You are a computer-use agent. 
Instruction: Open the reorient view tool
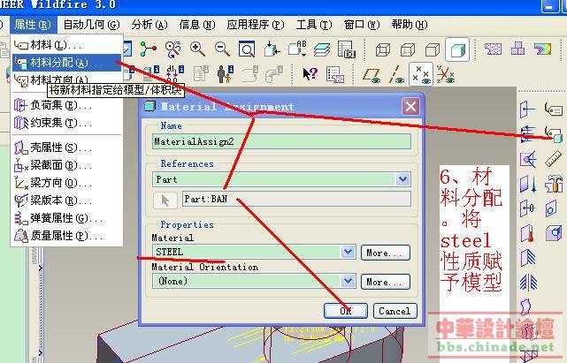272,49
